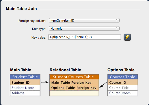Screen dimensions: 149x105
Task: Select the Course_Title row
Action: pos(123,88)
